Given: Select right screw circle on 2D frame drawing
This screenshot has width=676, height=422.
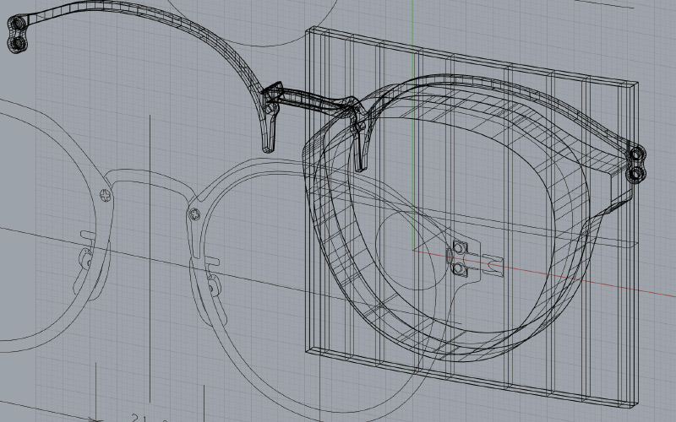Looking at the screenshot, I should coord(194,213).
